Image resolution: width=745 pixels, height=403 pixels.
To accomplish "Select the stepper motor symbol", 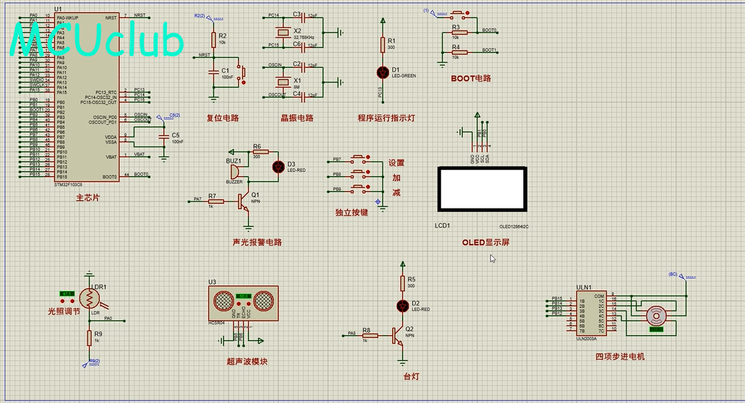I will [657, 316].
